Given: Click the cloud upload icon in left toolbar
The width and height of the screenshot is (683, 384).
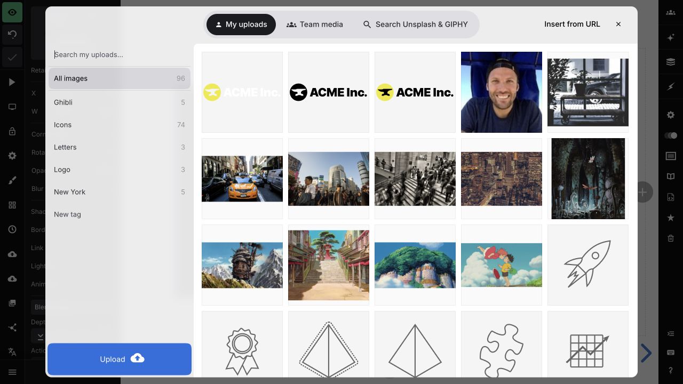Looking at the screenshot, I should [12, 254].
